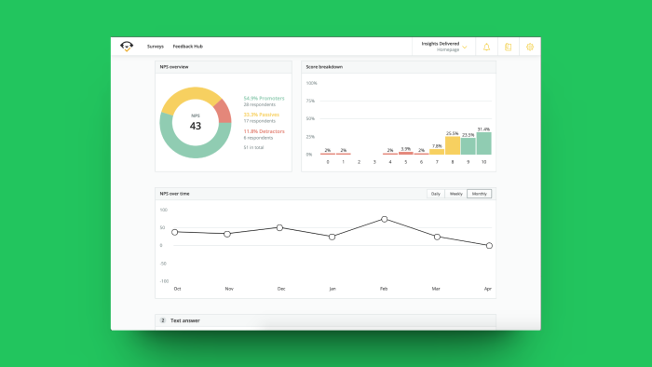
Task: Click the 7.8% bar for score 7
Action: tap(437, 152)
